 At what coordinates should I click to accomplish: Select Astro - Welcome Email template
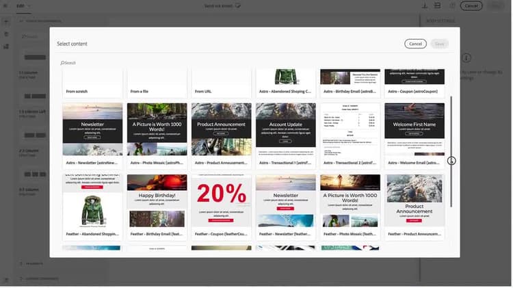click(x=415, y=135)
